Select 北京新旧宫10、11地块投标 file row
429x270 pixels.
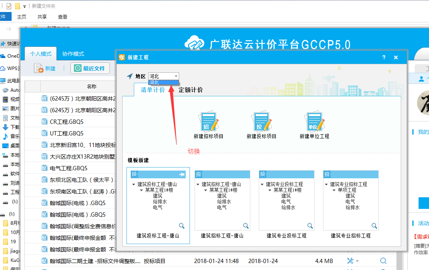tap(70, 145)
